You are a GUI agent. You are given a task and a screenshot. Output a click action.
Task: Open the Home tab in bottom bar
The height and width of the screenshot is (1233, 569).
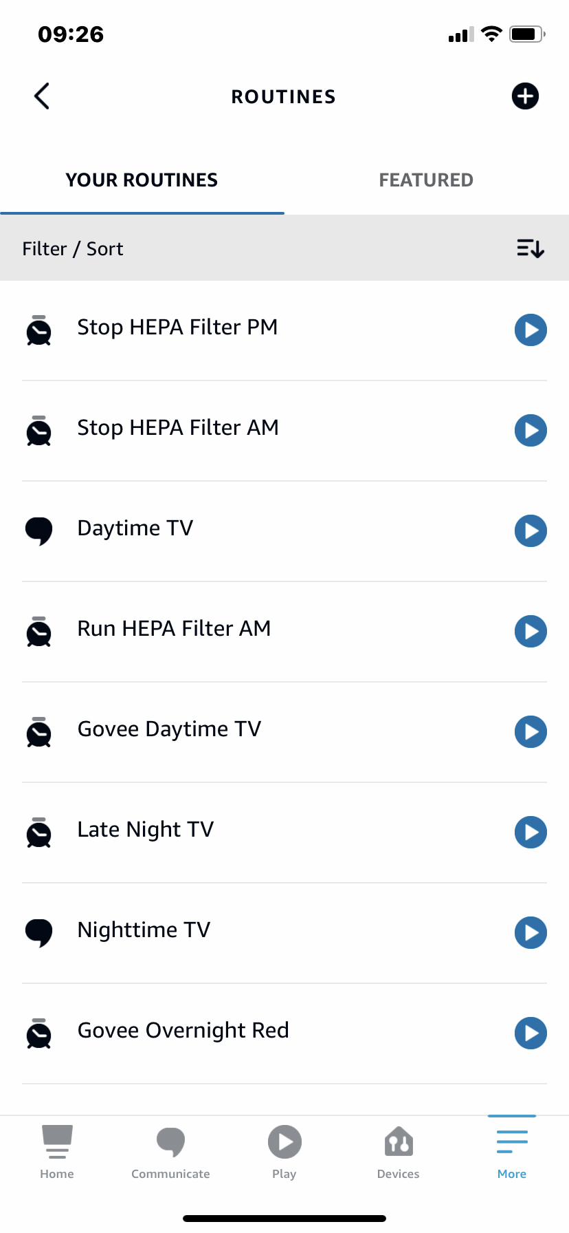[x=57, y=1152]
